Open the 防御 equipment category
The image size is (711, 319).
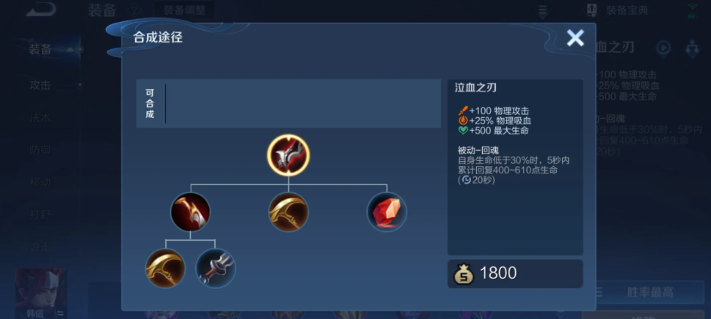[40, 150]
